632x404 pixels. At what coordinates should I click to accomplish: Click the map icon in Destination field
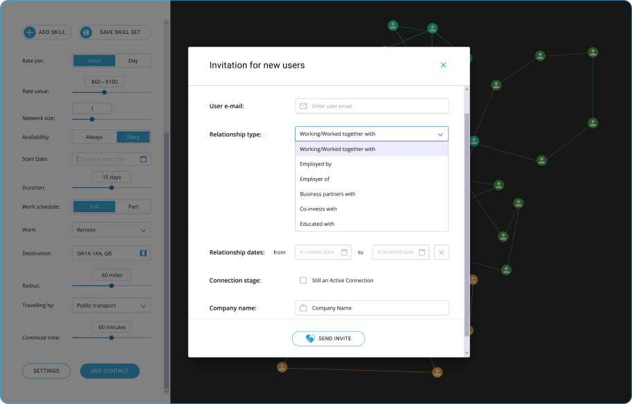click(x=143, y=254)
